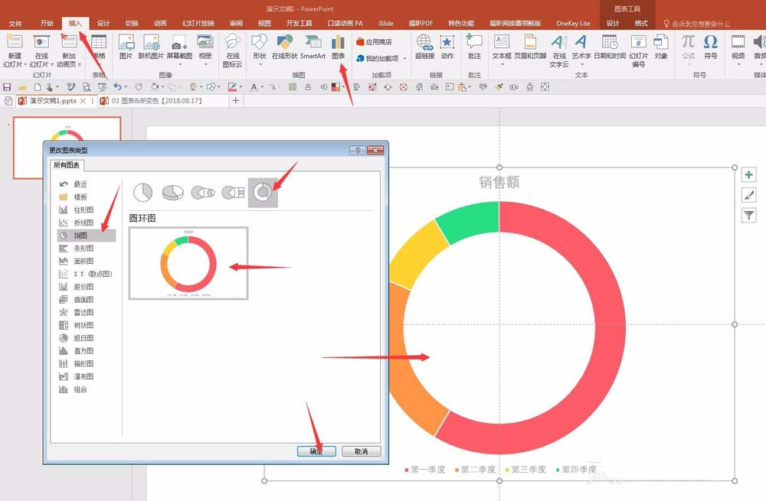Close the 演示文稿1.pptx document tab

pos(83,100)
